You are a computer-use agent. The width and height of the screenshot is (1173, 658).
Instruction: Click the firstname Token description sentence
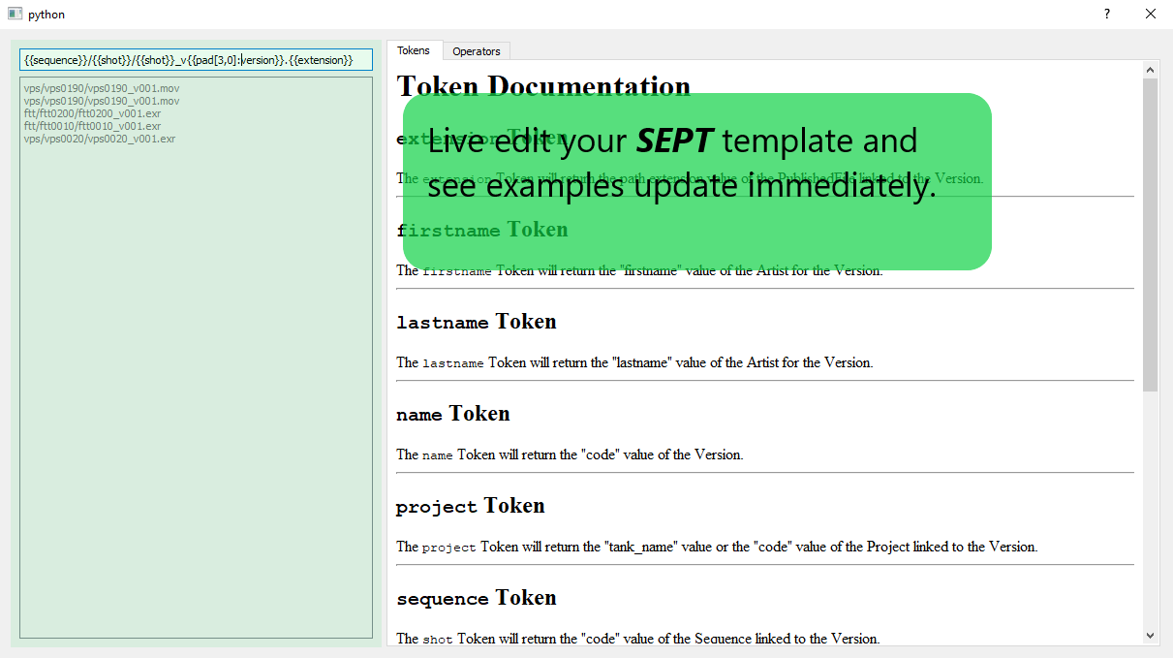tap(639, 271)
